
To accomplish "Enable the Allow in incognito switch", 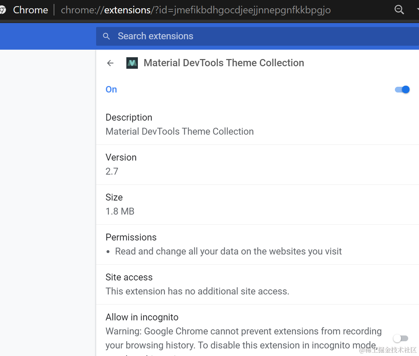I will [401, 338].
